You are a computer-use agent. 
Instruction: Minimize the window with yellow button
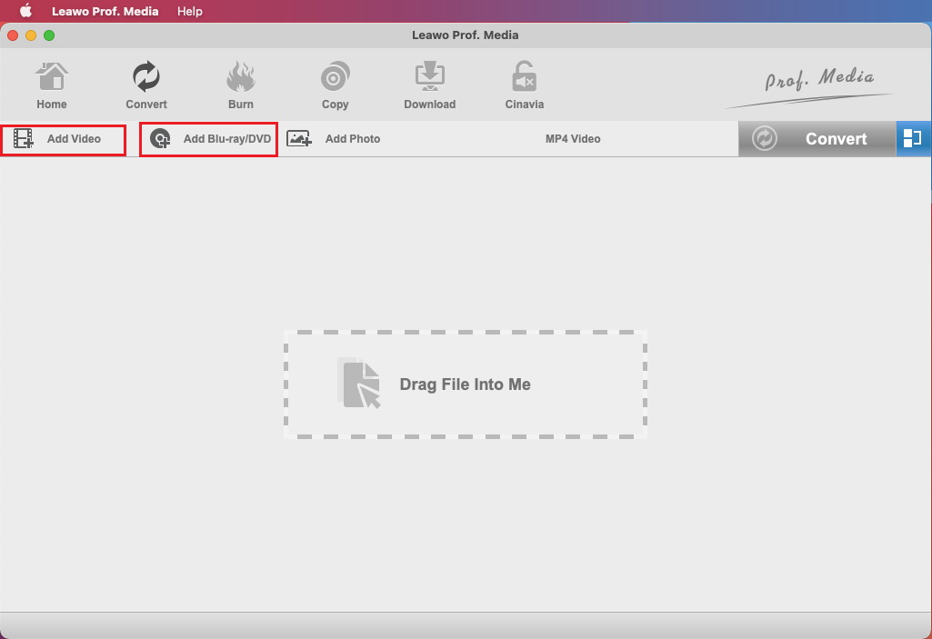click(31, 35)
